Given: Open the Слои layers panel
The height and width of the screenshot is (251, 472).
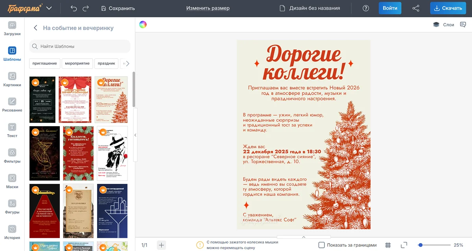Looking at the screenshot, I should click(x=446, y=24).
